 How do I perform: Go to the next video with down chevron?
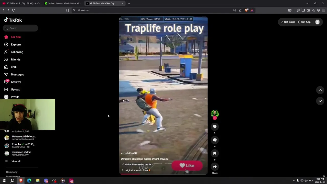pyautogui.click(x=320, y=101)
